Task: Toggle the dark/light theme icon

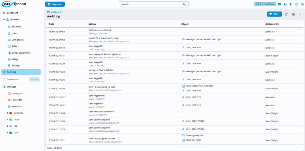Action: click(x=291, y=4)
